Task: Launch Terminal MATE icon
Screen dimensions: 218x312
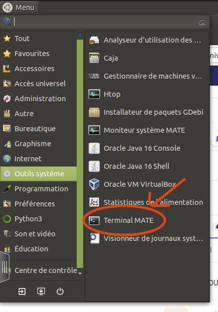Action: point(94,220)
